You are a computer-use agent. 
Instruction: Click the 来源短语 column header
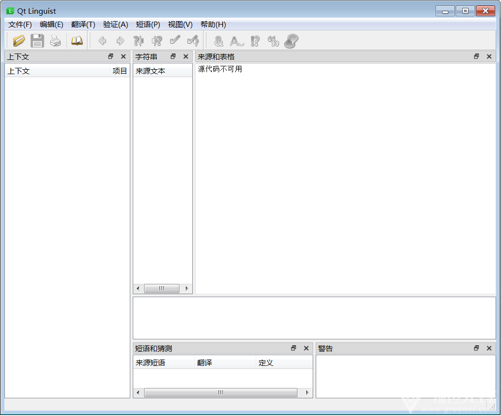click(x=164, y=363)
